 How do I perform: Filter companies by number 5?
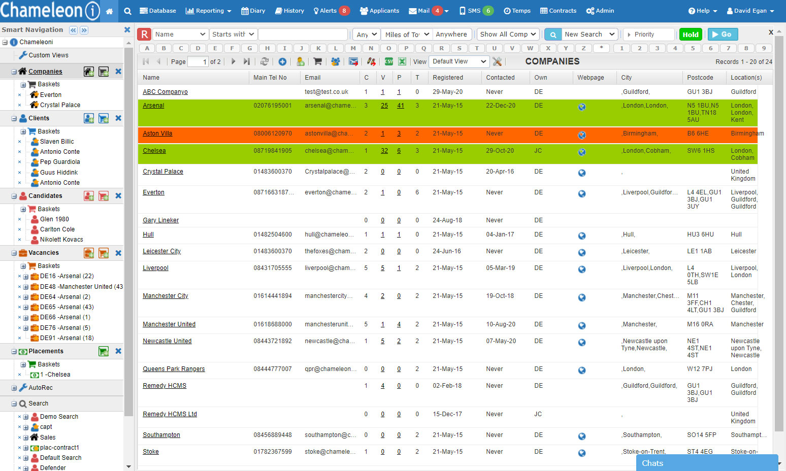pos(693,48)
